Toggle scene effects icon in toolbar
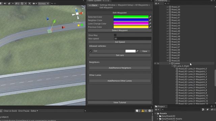The image size is (216, 121). (x=9, y=3)
